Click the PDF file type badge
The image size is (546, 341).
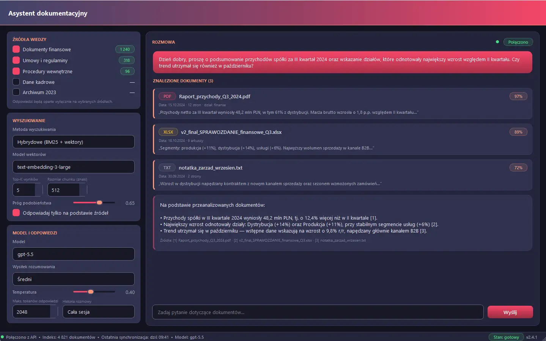(167, 96)
